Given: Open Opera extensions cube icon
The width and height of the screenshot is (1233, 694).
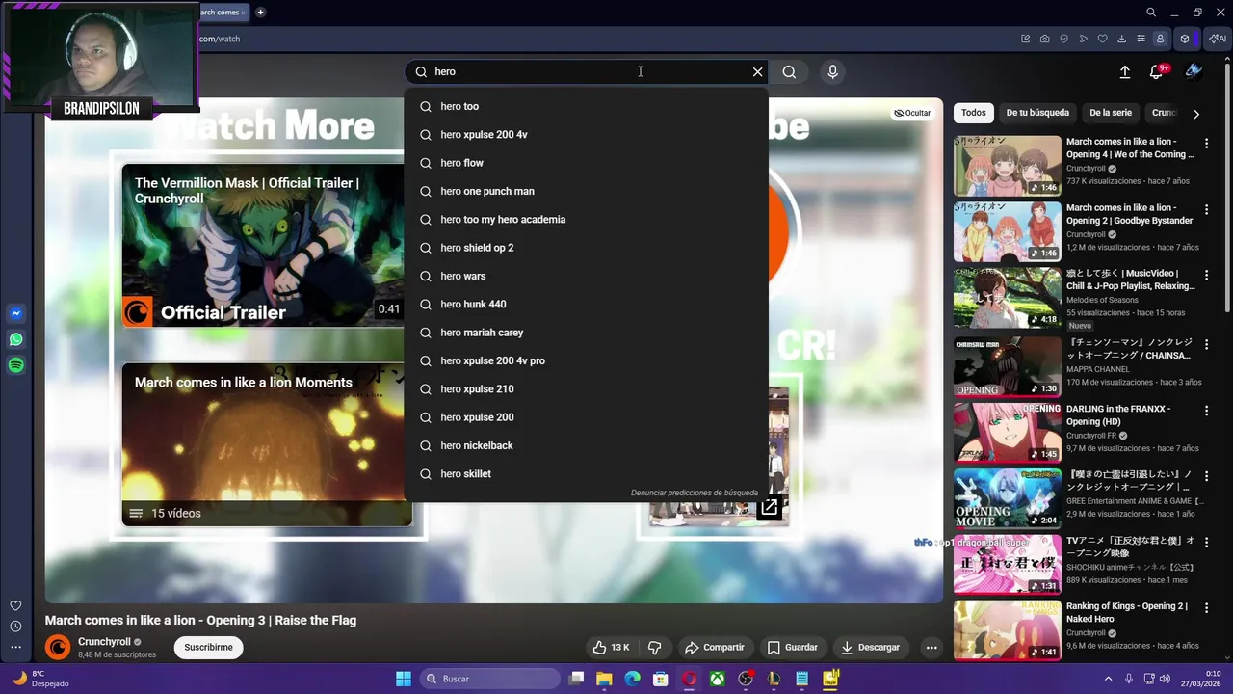Looking at the screenshot, I should pyautogui.click(x=1186, y=39).
